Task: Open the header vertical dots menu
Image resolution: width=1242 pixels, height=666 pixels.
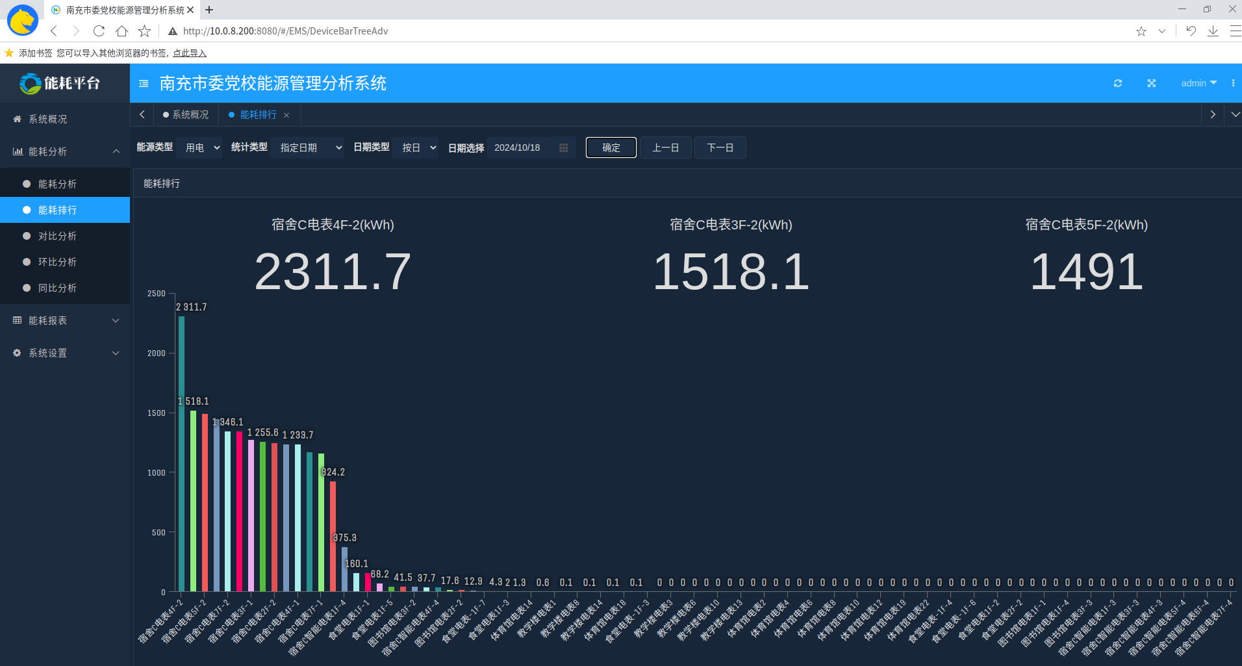Action: click(1233, 83)
